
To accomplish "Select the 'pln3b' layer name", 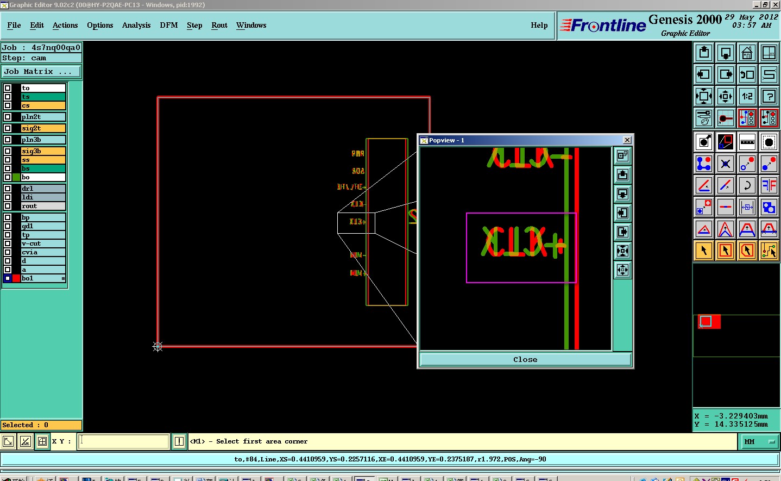I will pos(43,140).
